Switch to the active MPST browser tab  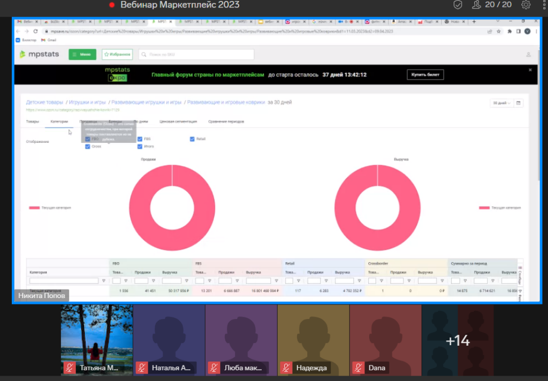(x=161, y=21)
